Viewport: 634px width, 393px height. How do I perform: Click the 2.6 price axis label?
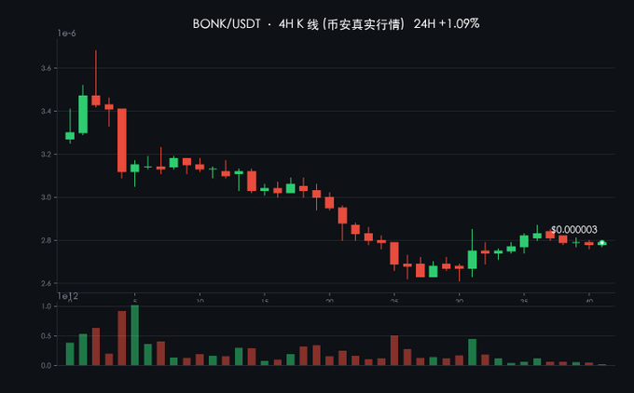point(46,283)
